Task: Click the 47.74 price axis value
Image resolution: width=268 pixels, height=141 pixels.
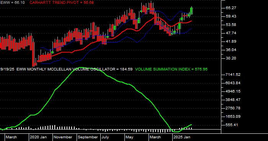Action: (231, 33)
